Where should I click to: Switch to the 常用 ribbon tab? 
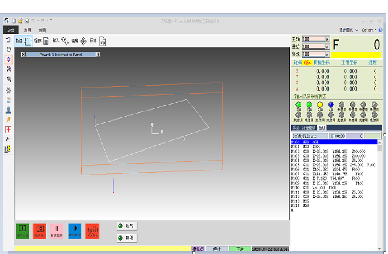[x=28, y=30]
